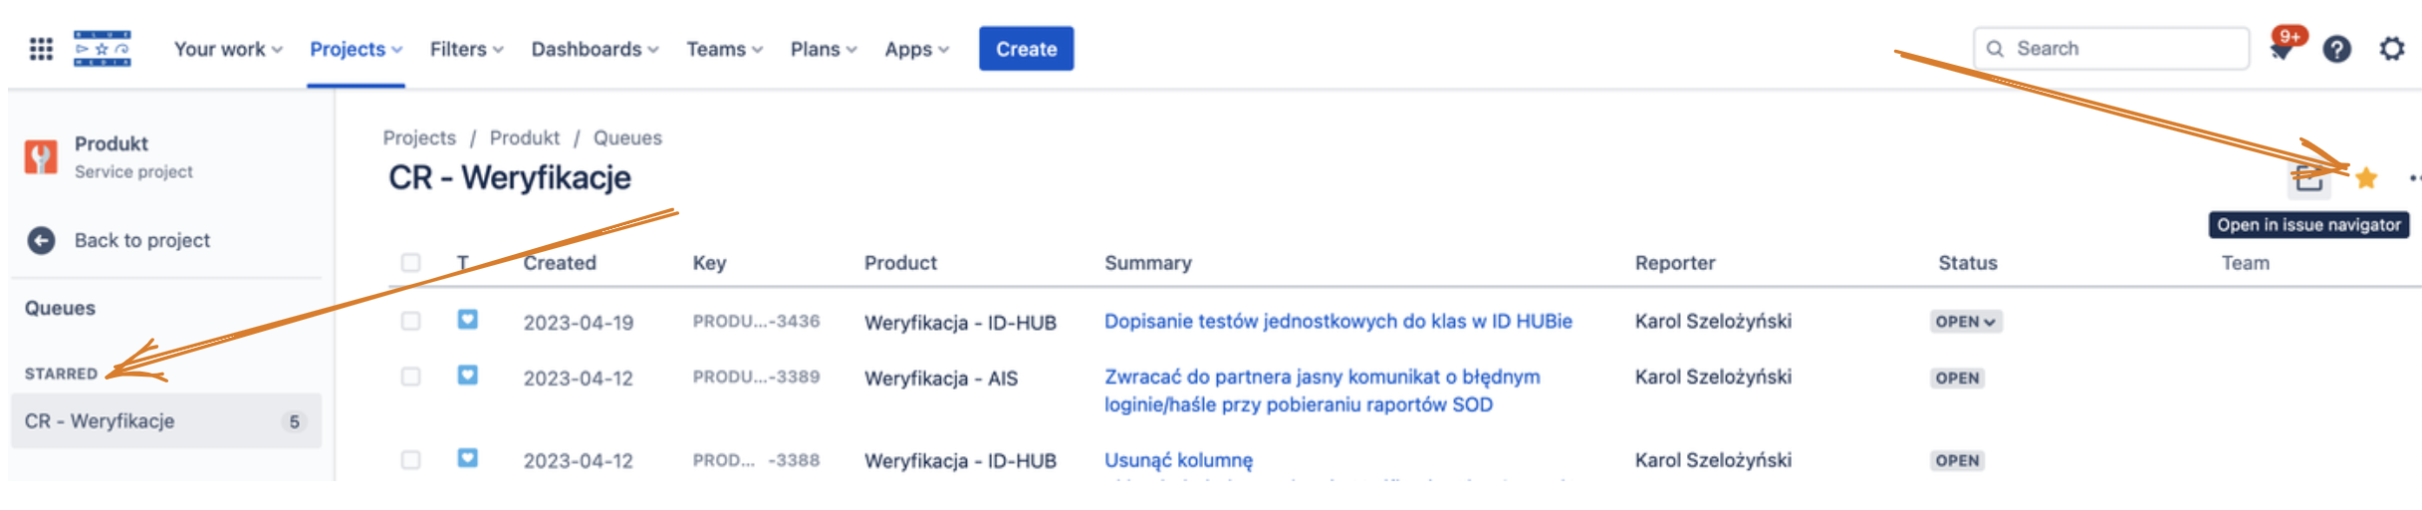Expand the OPEN status dropdown of first issue
The height and width of the screenshot is (510, 2422).
click(x=1965, y=322)
